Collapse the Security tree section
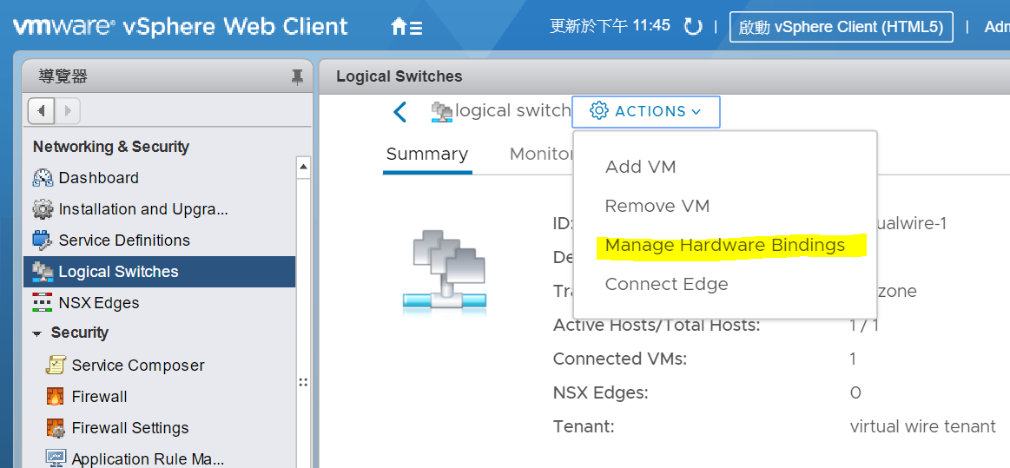The image size is (1010, 468). pos(38,333)
